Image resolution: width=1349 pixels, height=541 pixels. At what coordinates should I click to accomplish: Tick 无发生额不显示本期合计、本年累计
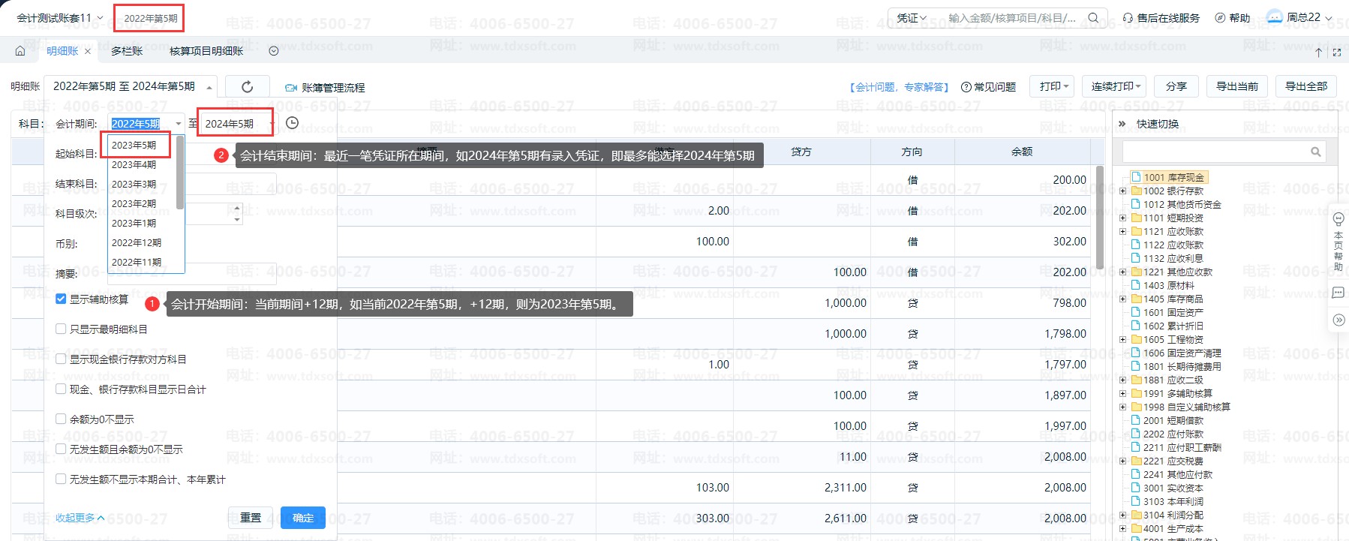click(61, 479)
